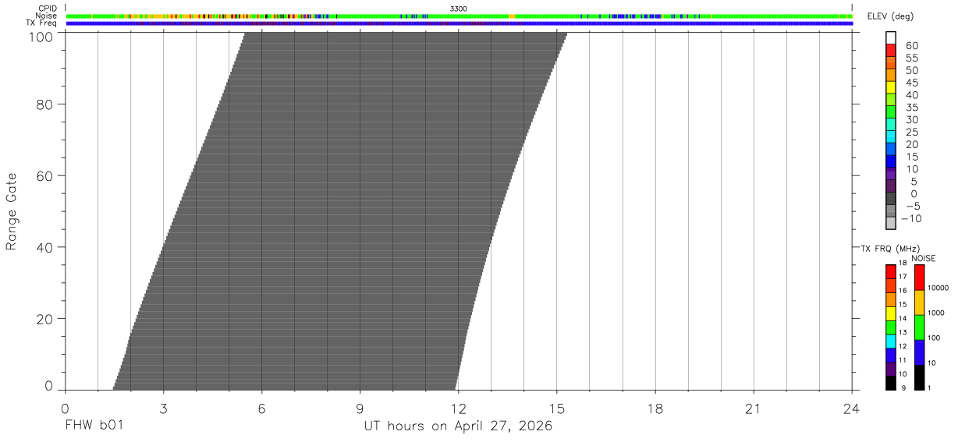This screenshot has width=958, height=442.
Task: Click the yellow 40–45 segment of ELEV colorbar
Action: 890,87
